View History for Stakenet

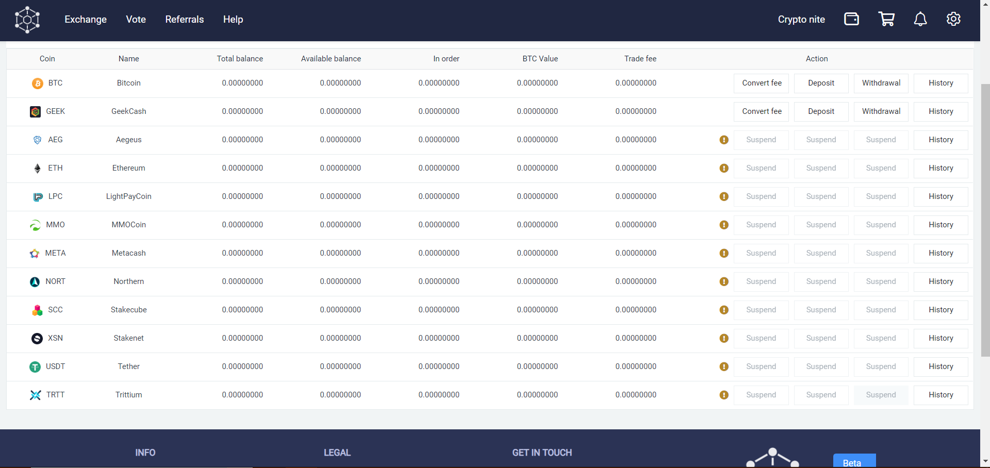click(x=941, y=339)
